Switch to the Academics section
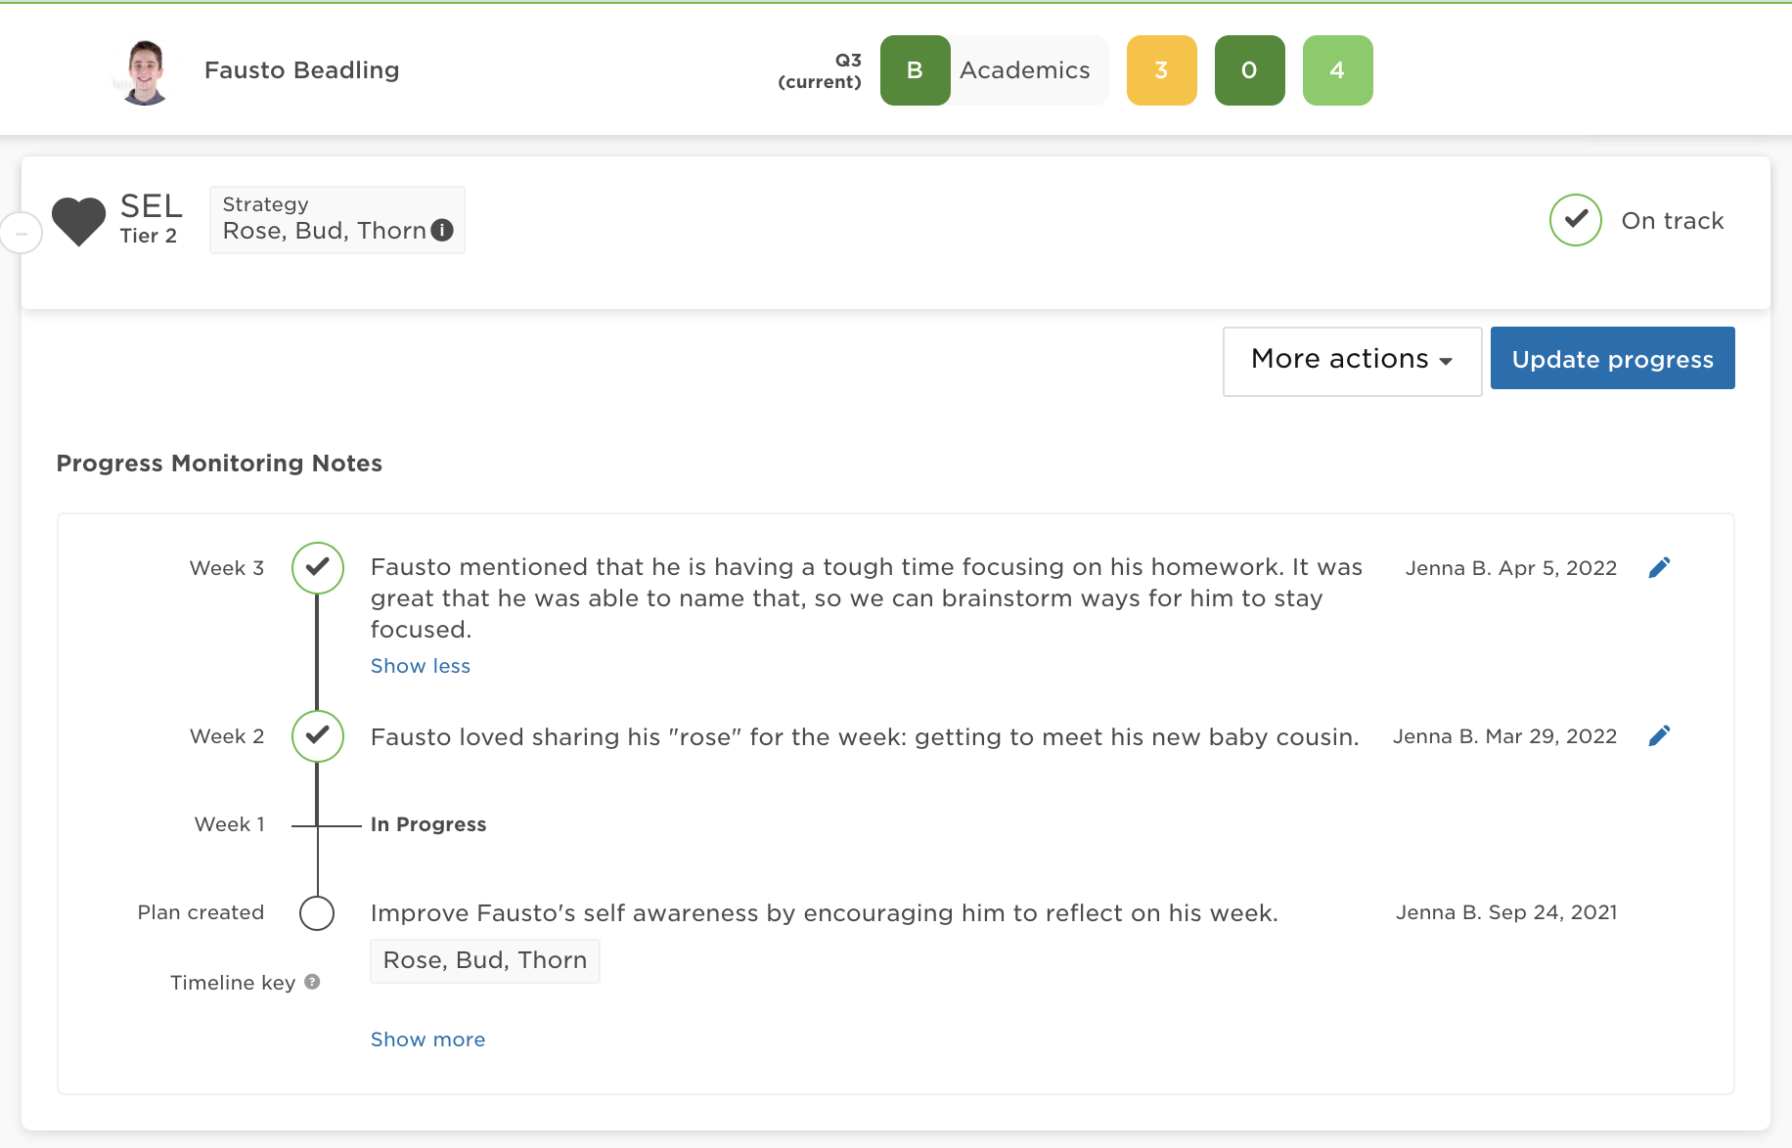 (1023, 69)
